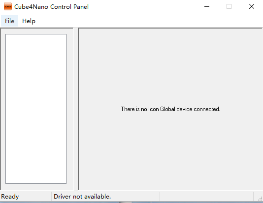This screenshot has width=263, height=203.
Task: Click the empty third status bar pane
Action: point(206,197)
